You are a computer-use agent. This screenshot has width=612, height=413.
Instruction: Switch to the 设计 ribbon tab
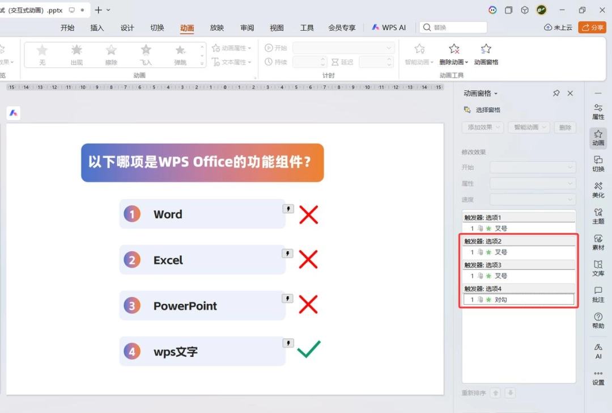[127, 28]
